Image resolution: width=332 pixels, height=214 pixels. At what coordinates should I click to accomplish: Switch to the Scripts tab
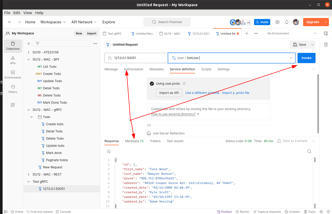click(206, 69)
